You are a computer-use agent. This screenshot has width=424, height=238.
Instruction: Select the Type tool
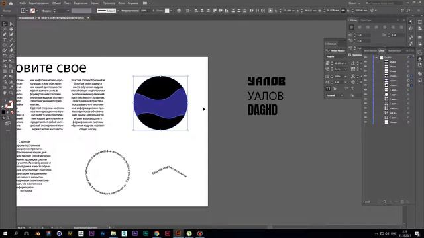click(5, 40)
